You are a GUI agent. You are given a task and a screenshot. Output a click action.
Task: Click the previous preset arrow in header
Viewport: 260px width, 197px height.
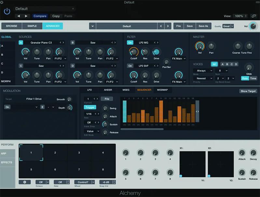(19, 16)
